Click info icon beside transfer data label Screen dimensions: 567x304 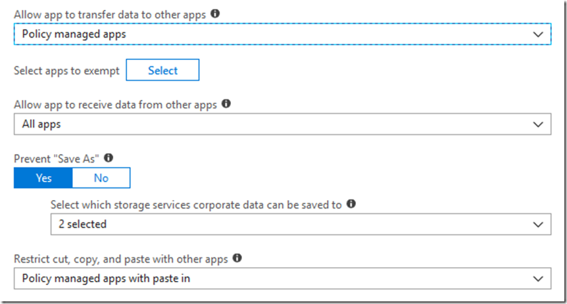[215, 14]
